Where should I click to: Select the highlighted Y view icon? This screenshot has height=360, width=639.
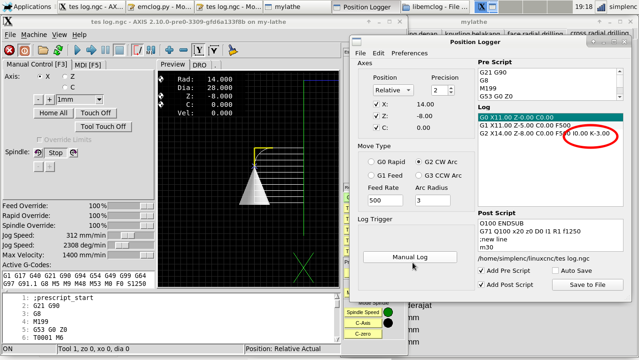tap(199, 50)
